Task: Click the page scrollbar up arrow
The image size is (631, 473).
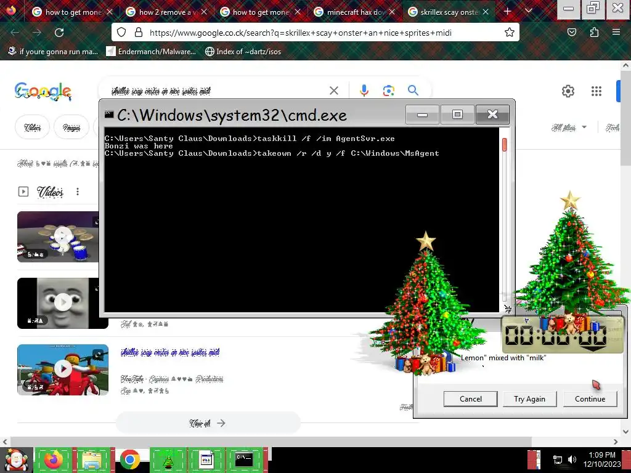Action: pos(626,65)
